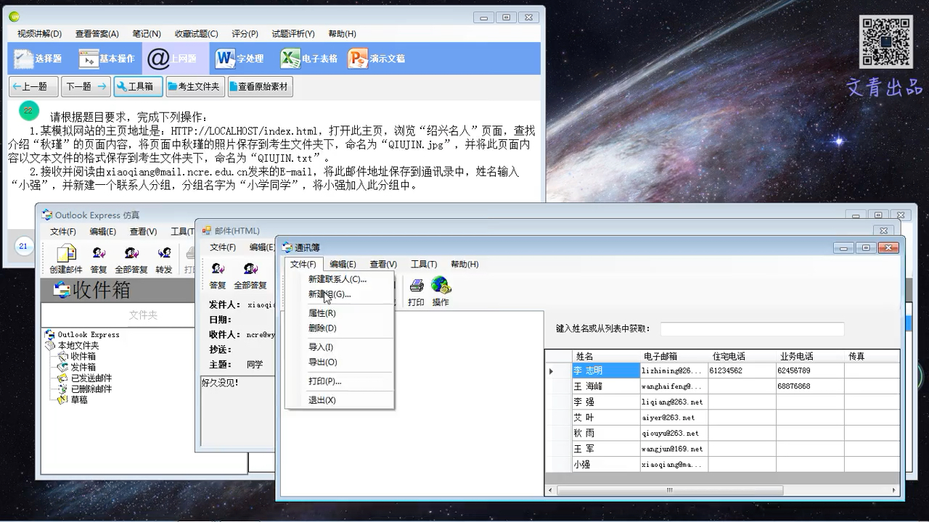
Task: Open 试题评析(Y) menu
Action: point(293,33)
